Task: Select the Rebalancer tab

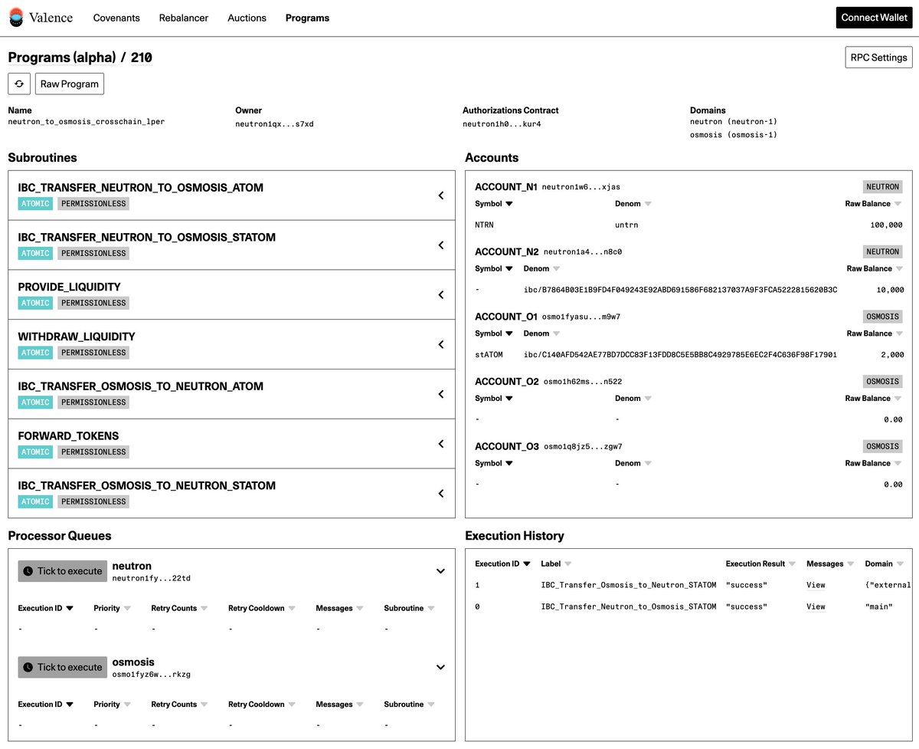Action: (183, 18)
